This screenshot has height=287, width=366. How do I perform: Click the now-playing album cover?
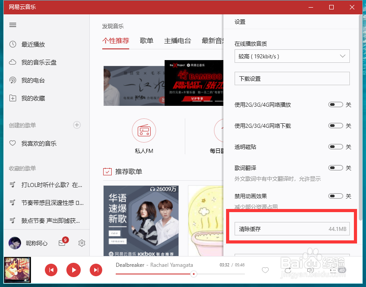pyautogui.click(x=17, y=270)
